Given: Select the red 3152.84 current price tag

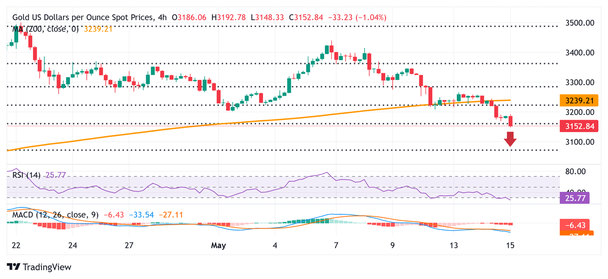Looking at the screenshot, I should 579,127.
